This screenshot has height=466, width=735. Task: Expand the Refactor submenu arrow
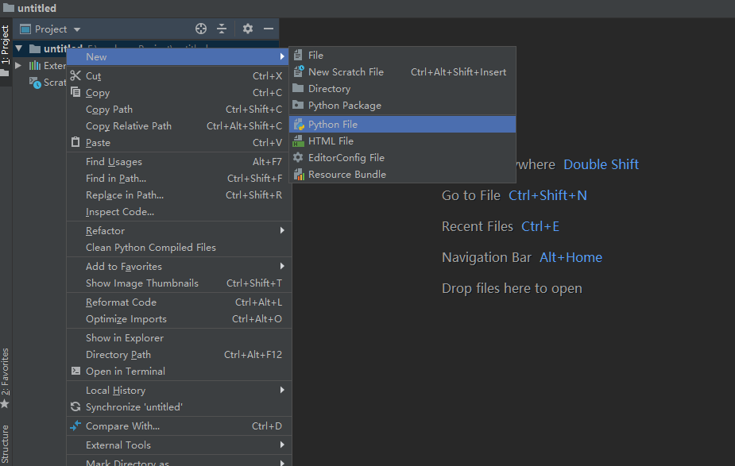point(282,230)
